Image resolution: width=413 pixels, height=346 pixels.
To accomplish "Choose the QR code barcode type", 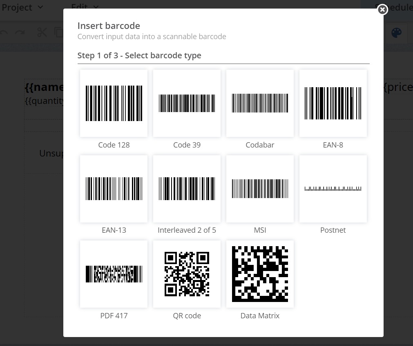I will pyautogui.click(x=187, y=274).
